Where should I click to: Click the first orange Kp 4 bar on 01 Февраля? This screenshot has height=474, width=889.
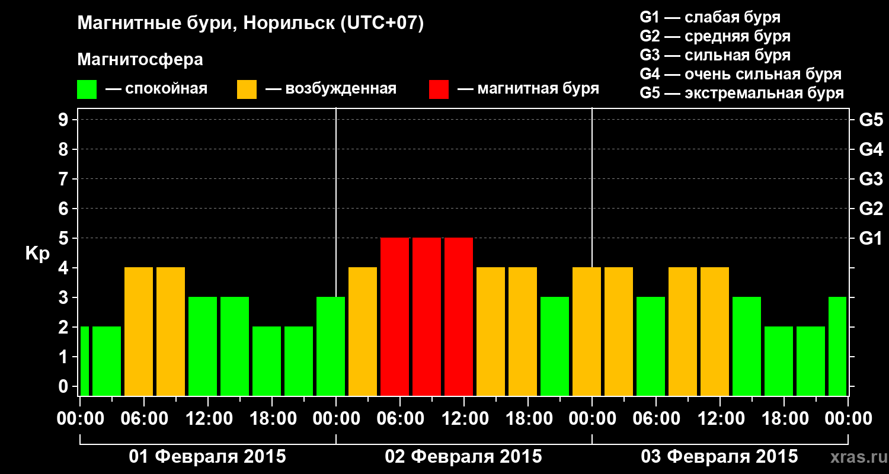(x=139, y=331)
